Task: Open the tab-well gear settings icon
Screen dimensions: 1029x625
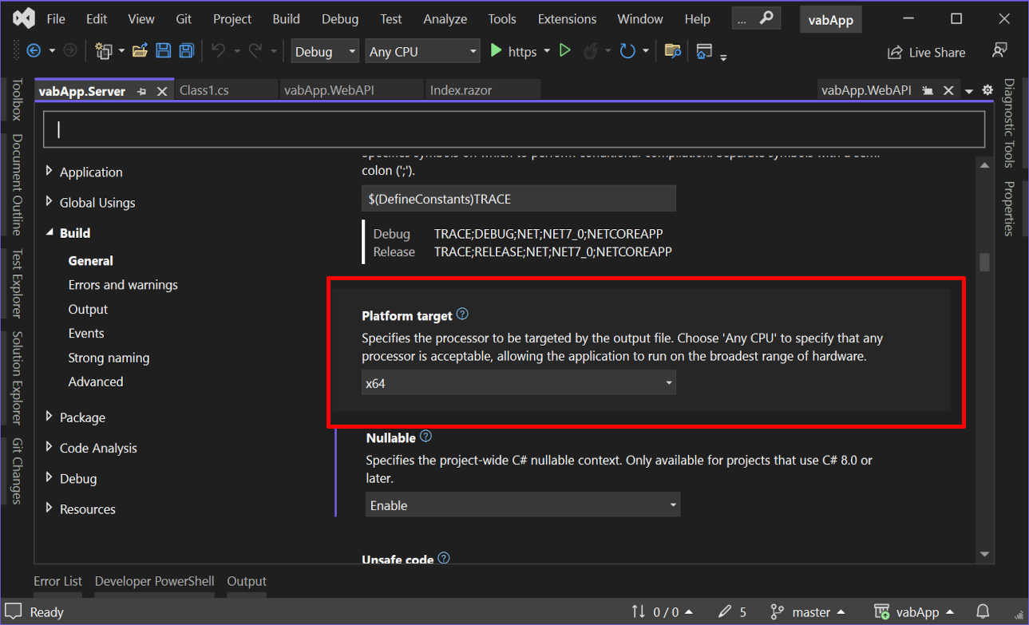Action: [987, 90]
